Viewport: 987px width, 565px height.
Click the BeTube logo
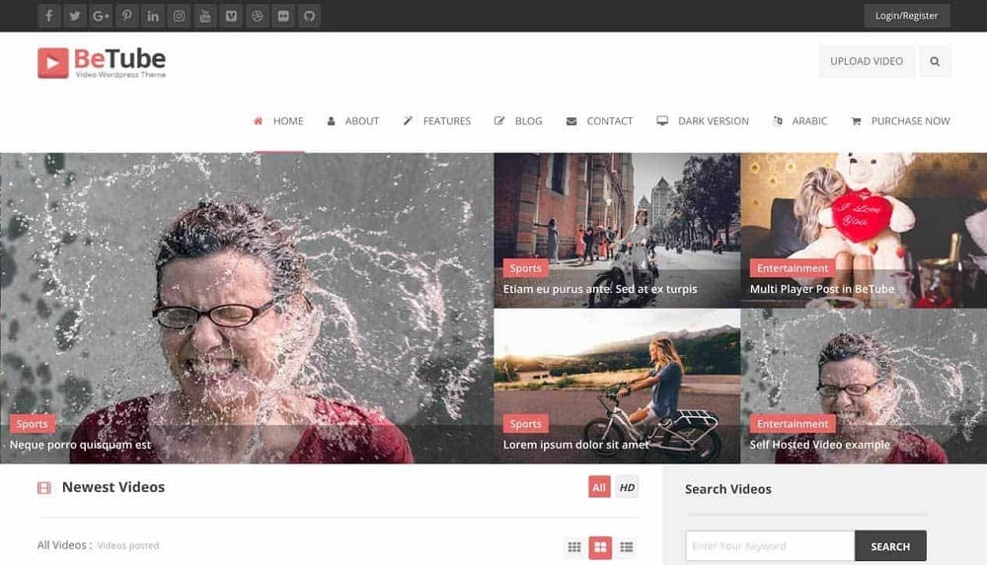(102, 62)
